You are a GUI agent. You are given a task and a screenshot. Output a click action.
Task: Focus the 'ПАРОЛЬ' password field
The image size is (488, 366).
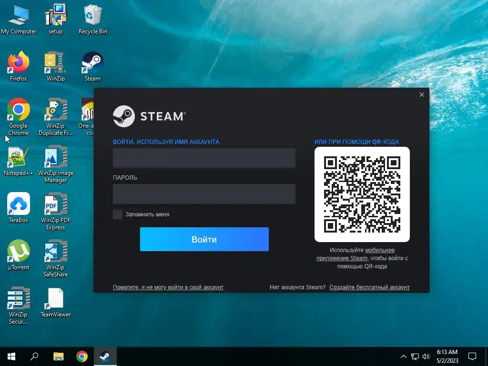[204, 194]
